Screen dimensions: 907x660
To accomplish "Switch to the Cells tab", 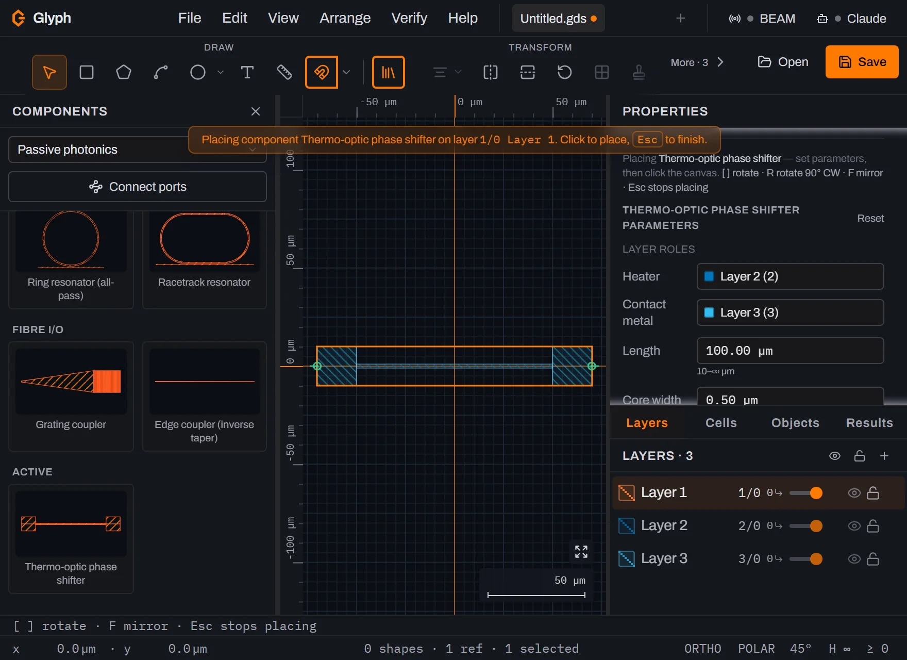I will [x=721, y=423].
